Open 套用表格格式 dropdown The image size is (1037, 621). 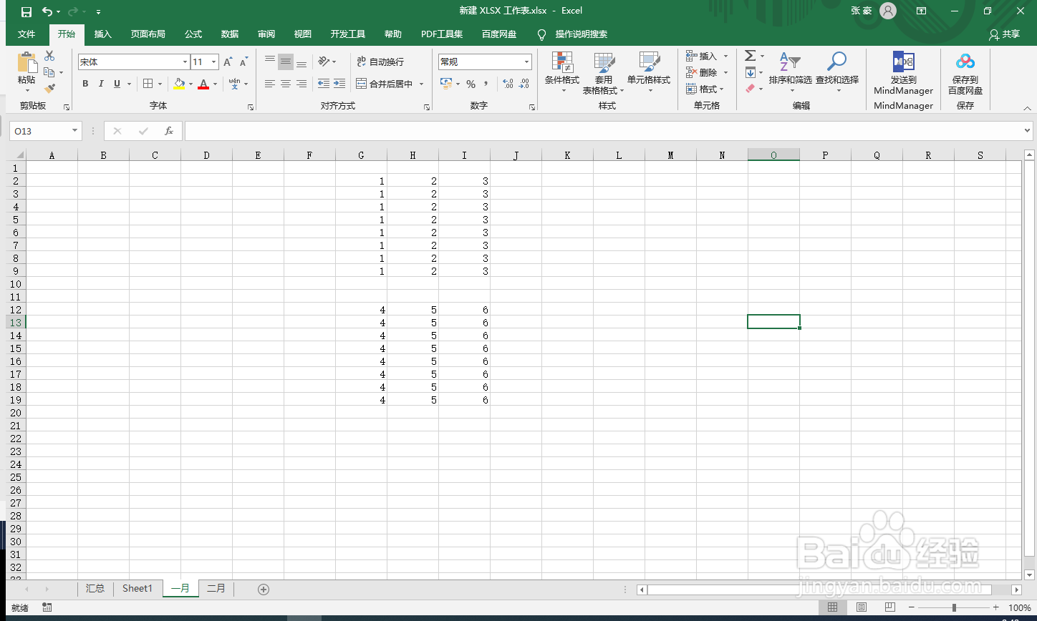[604, 73]
